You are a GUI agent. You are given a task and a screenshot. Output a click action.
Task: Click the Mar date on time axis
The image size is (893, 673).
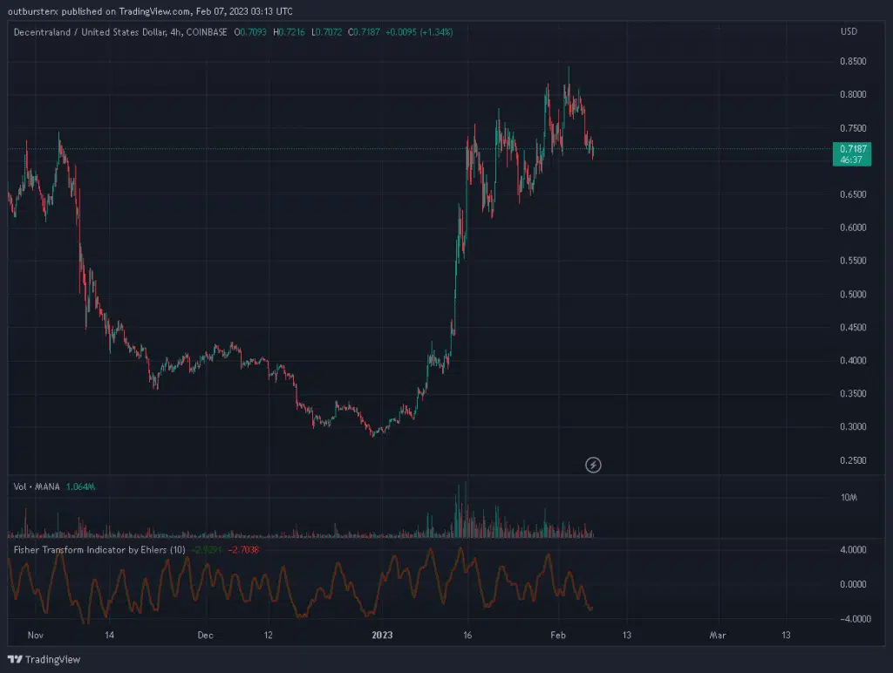(x=718, y=635)
